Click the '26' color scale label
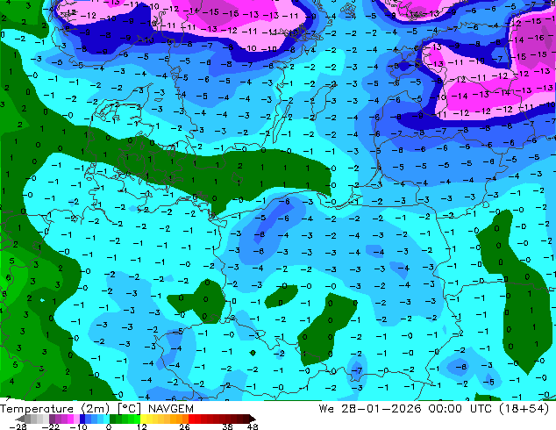Screen dimensions: 556x430 click(184, 426)
